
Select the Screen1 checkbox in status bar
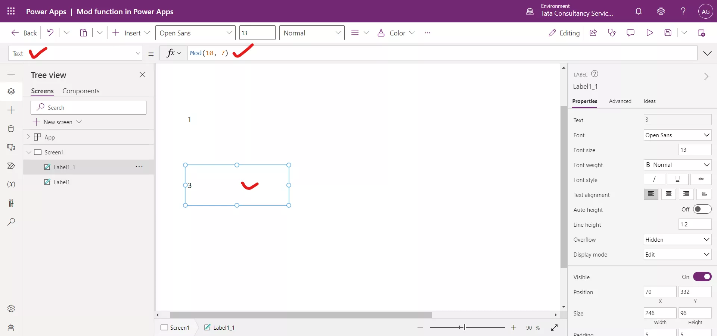coord(164,328)
